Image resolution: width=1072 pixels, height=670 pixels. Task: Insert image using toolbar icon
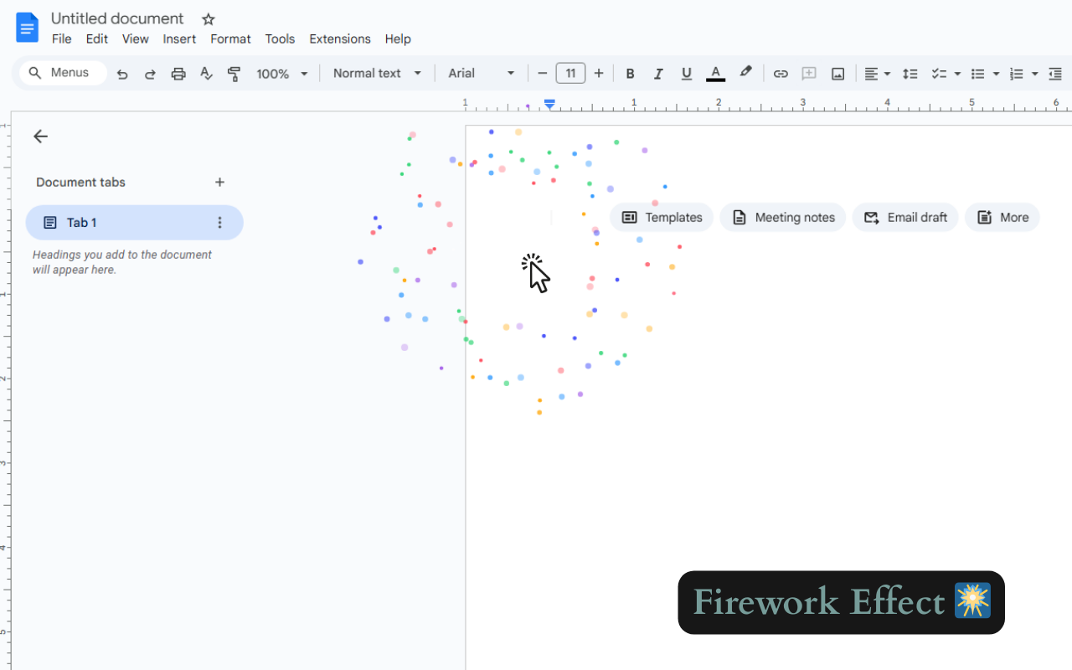[837, 74]
